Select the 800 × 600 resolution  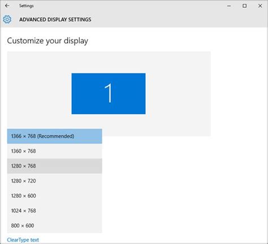click(55, 225)
